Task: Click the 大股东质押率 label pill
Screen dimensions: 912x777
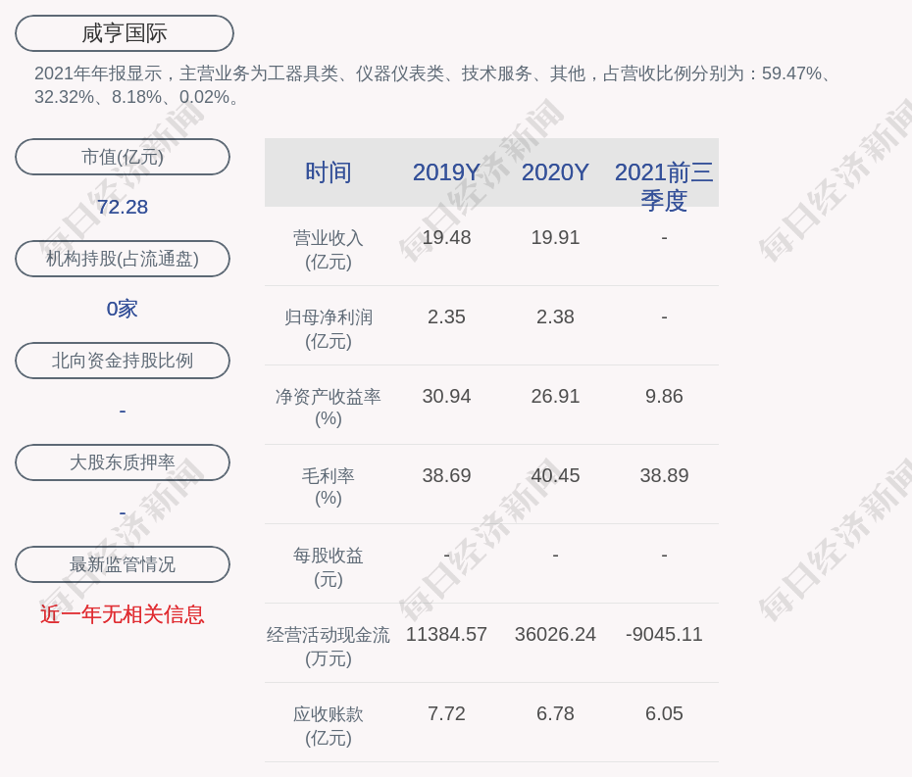Action: [x=123, y=462]
